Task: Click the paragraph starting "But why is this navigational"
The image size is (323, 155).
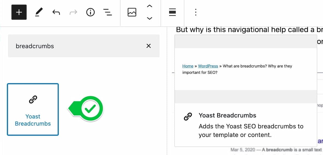Action: pos(247,30)
